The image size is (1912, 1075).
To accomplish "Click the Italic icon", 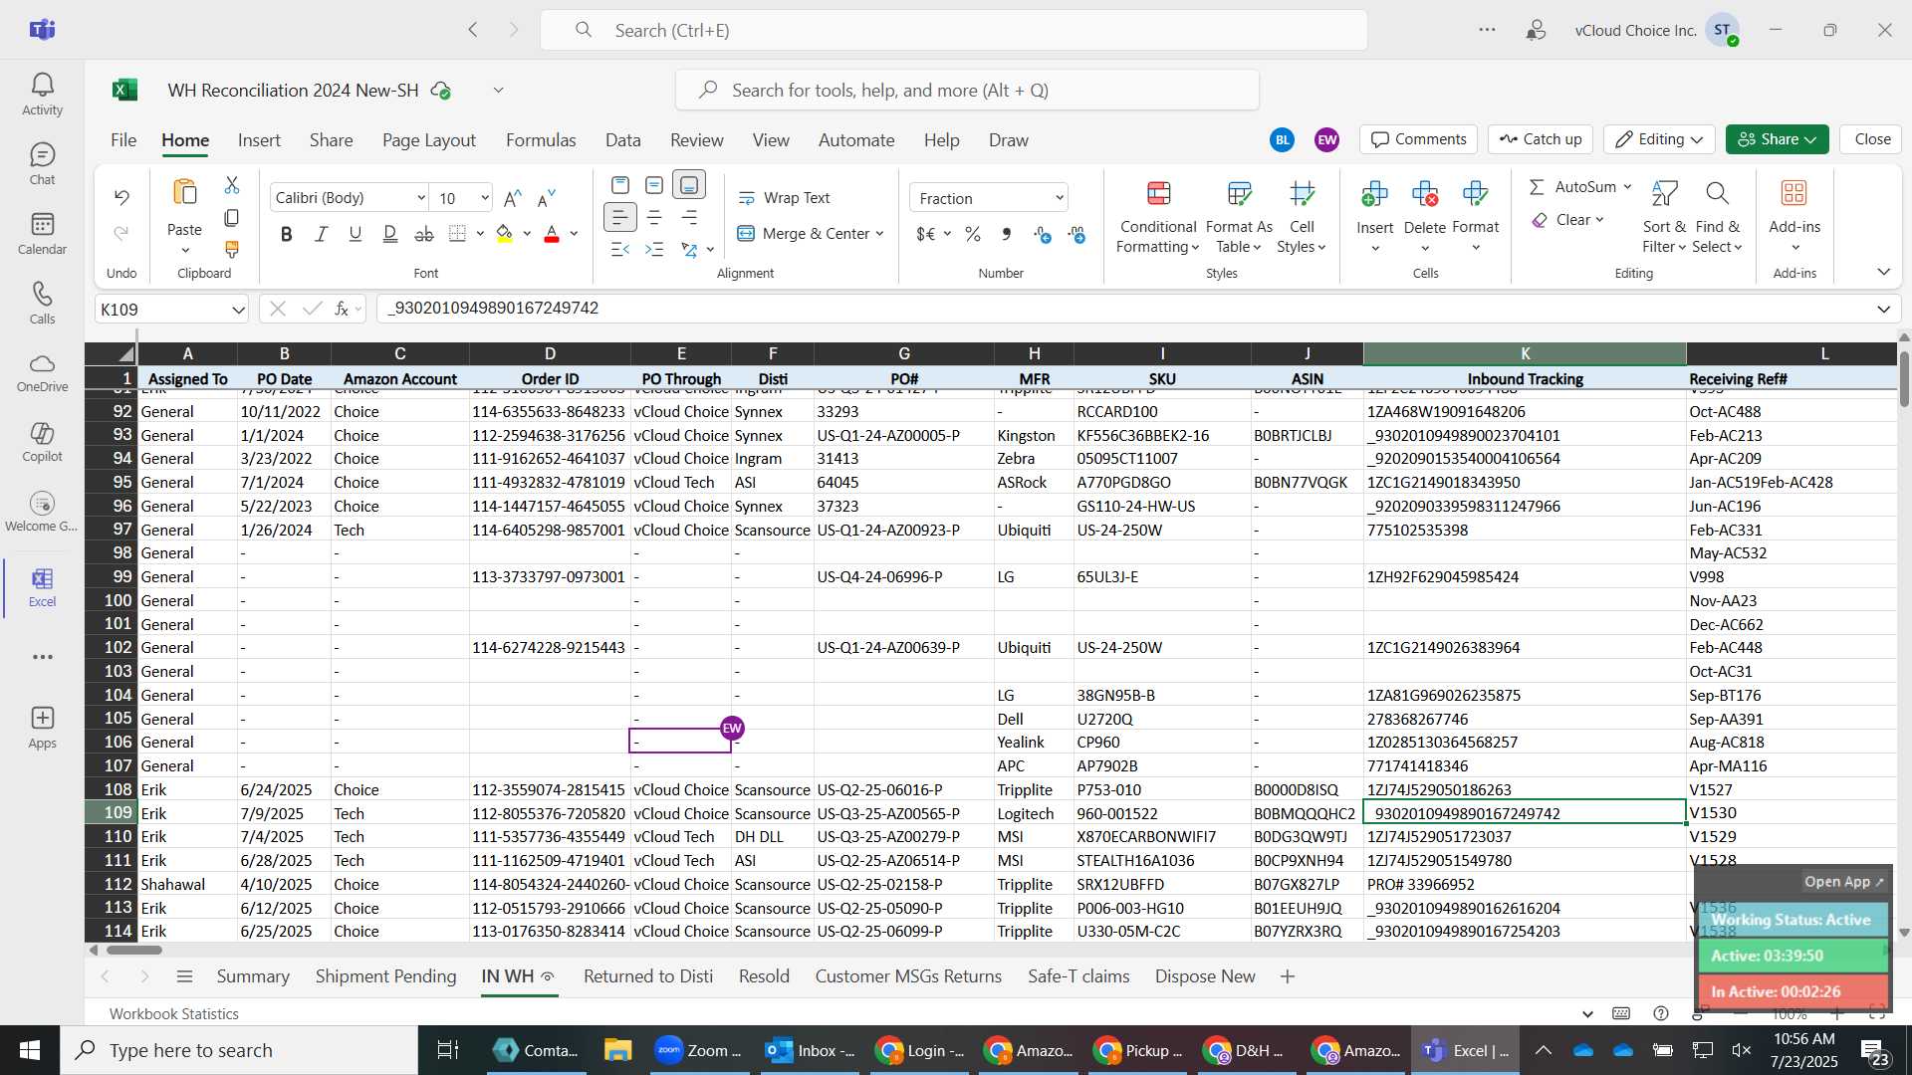I will 321,234.
